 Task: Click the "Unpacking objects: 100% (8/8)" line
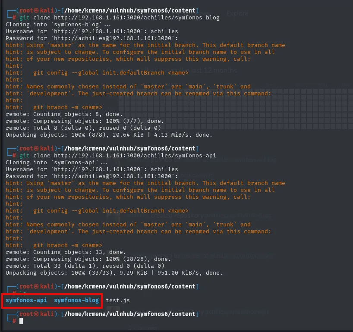[109, 135]
